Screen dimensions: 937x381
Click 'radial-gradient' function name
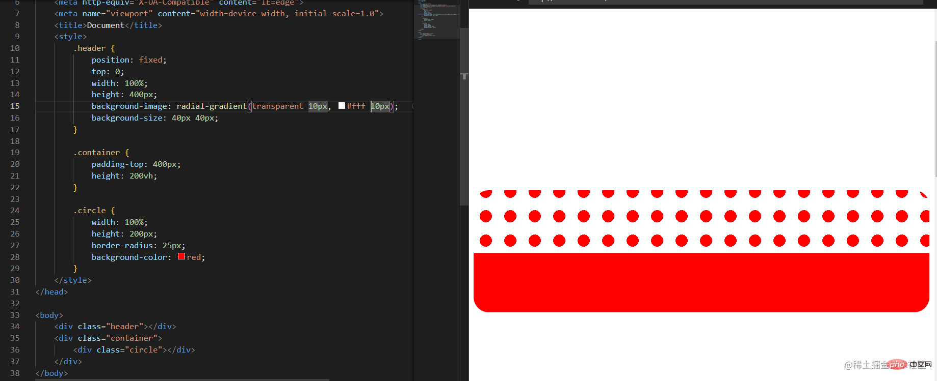tap(212, 106)
